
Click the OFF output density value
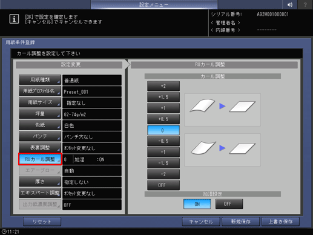point(92,205)
